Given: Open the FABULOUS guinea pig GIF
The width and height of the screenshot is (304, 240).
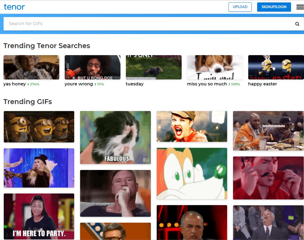Looking at the screenshot, I should [115, 137].
